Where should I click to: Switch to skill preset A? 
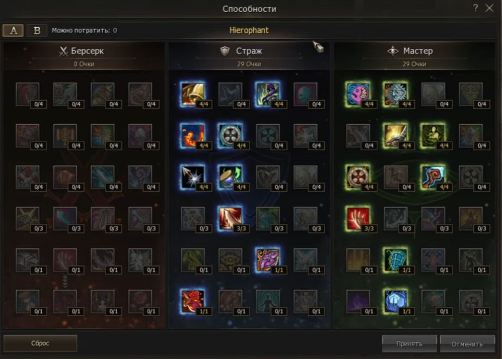coord(13,31)
